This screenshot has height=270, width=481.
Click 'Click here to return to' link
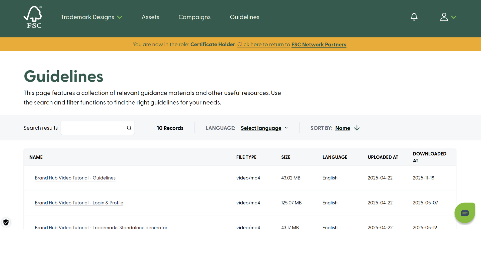click(x=263, y=45)
